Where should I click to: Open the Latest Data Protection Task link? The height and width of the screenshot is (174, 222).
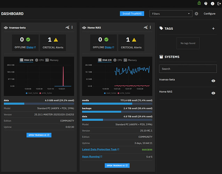(100, 149)
